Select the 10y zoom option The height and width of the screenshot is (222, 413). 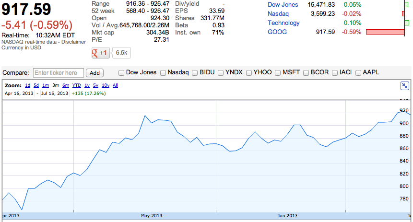point(106,85)
